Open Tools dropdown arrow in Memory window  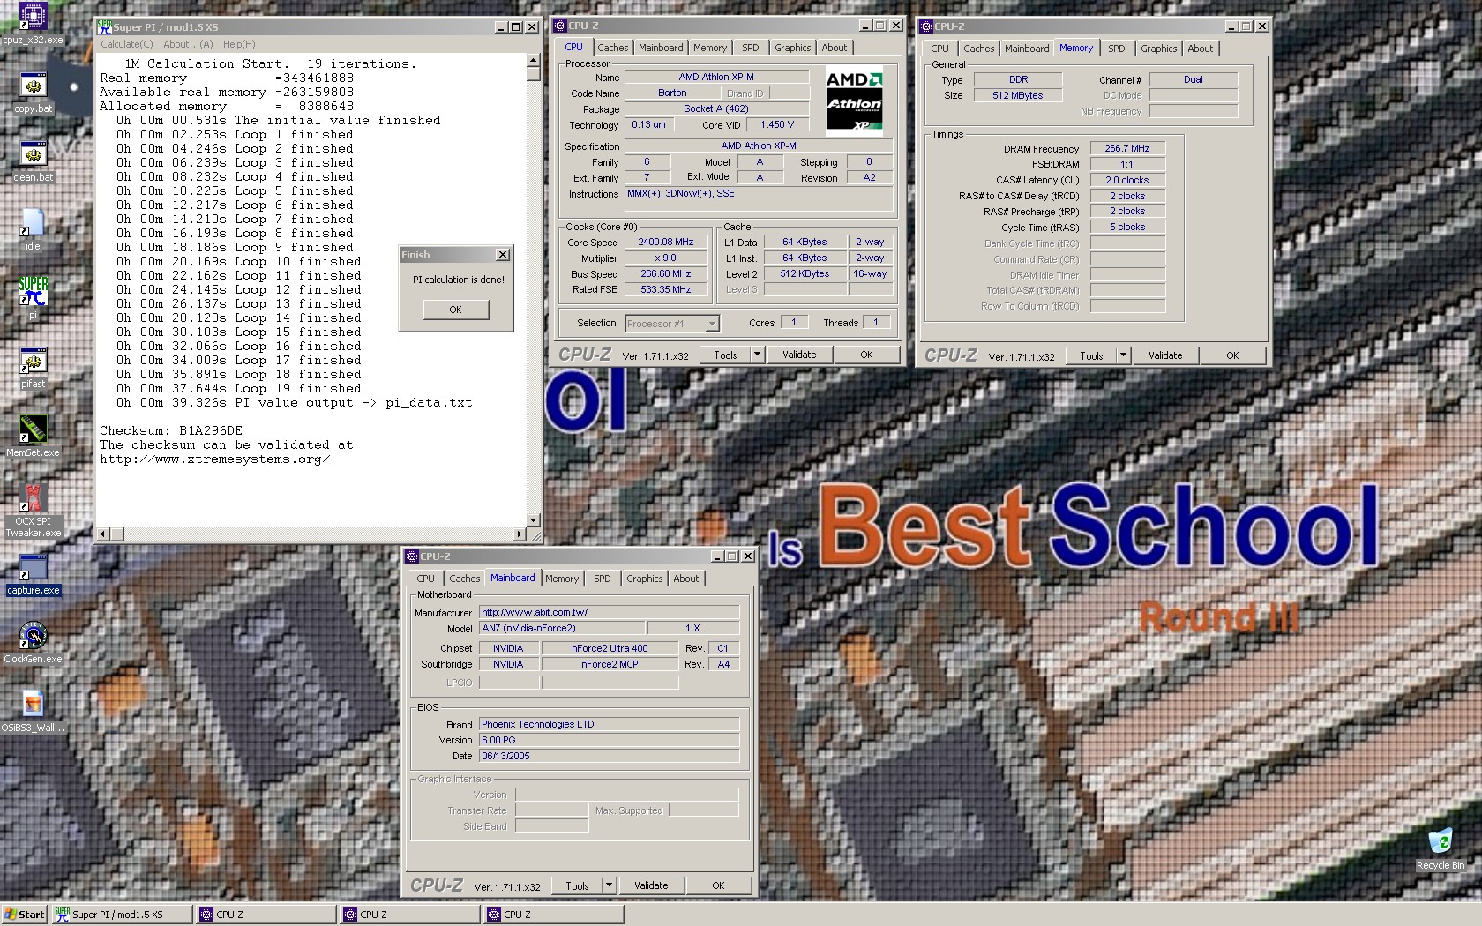(x=1122, y=355)
